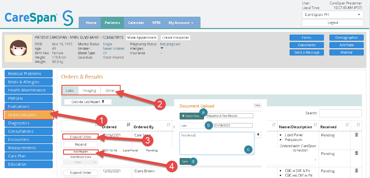370x178 pixels.
Task: Open the RPM tab
Action: (156, 23)
